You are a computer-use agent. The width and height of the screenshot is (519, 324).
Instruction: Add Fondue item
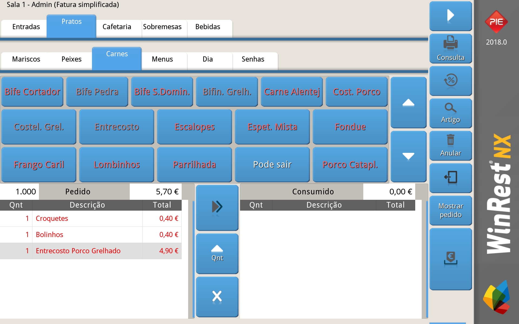350,127
